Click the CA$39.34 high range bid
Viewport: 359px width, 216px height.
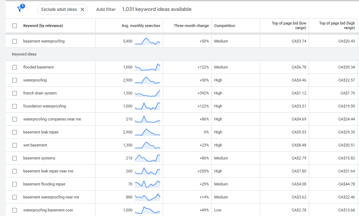tap(346, 67)
